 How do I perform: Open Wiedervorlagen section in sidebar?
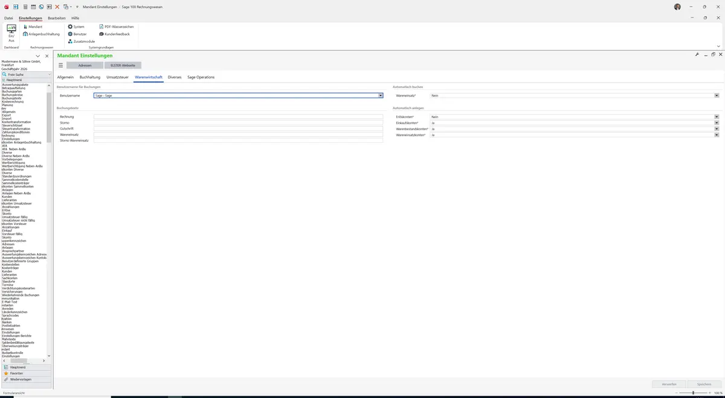(26, 379)
